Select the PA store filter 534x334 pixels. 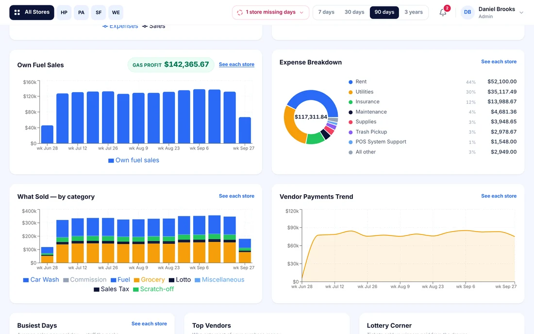pos(81,13)
